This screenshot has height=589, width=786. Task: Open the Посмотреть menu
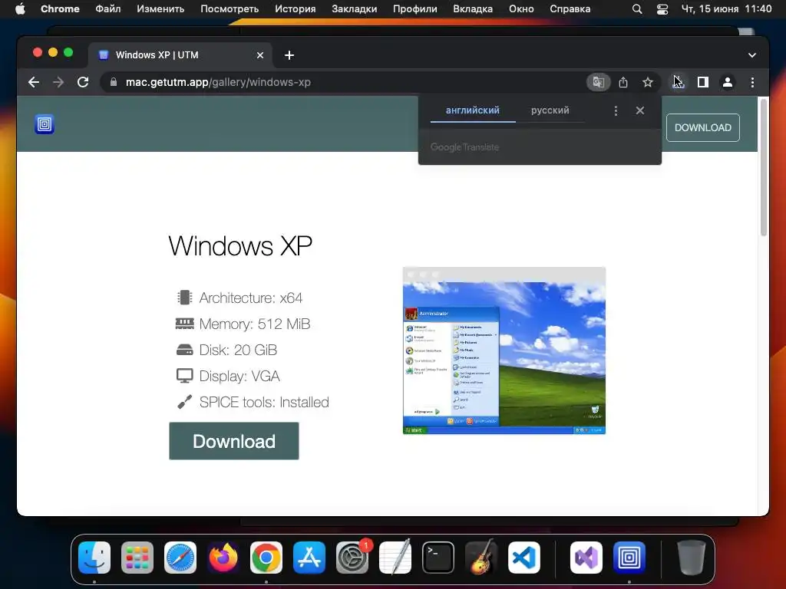[230, 8]
